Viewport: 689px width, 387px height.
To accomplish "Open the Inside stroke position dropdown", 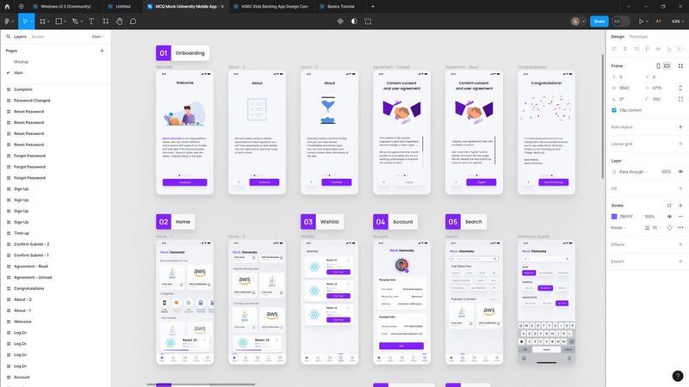I will tap(618, 227).
